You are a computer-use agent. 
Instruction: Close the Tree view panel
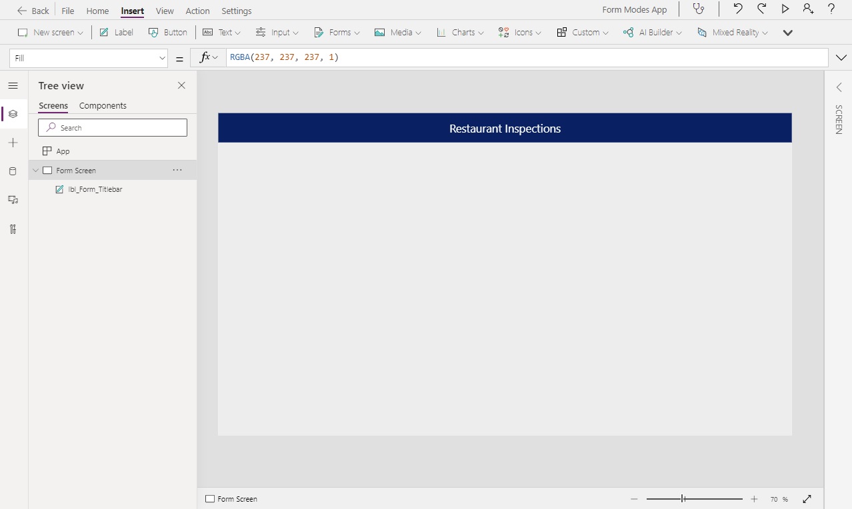(181, 85)
